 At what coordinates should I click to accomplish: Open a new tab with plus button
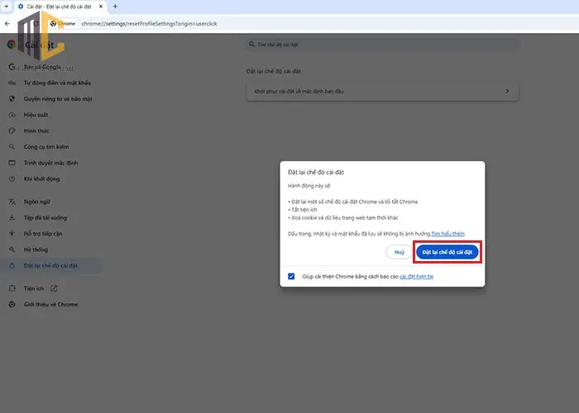coord(115,7)
